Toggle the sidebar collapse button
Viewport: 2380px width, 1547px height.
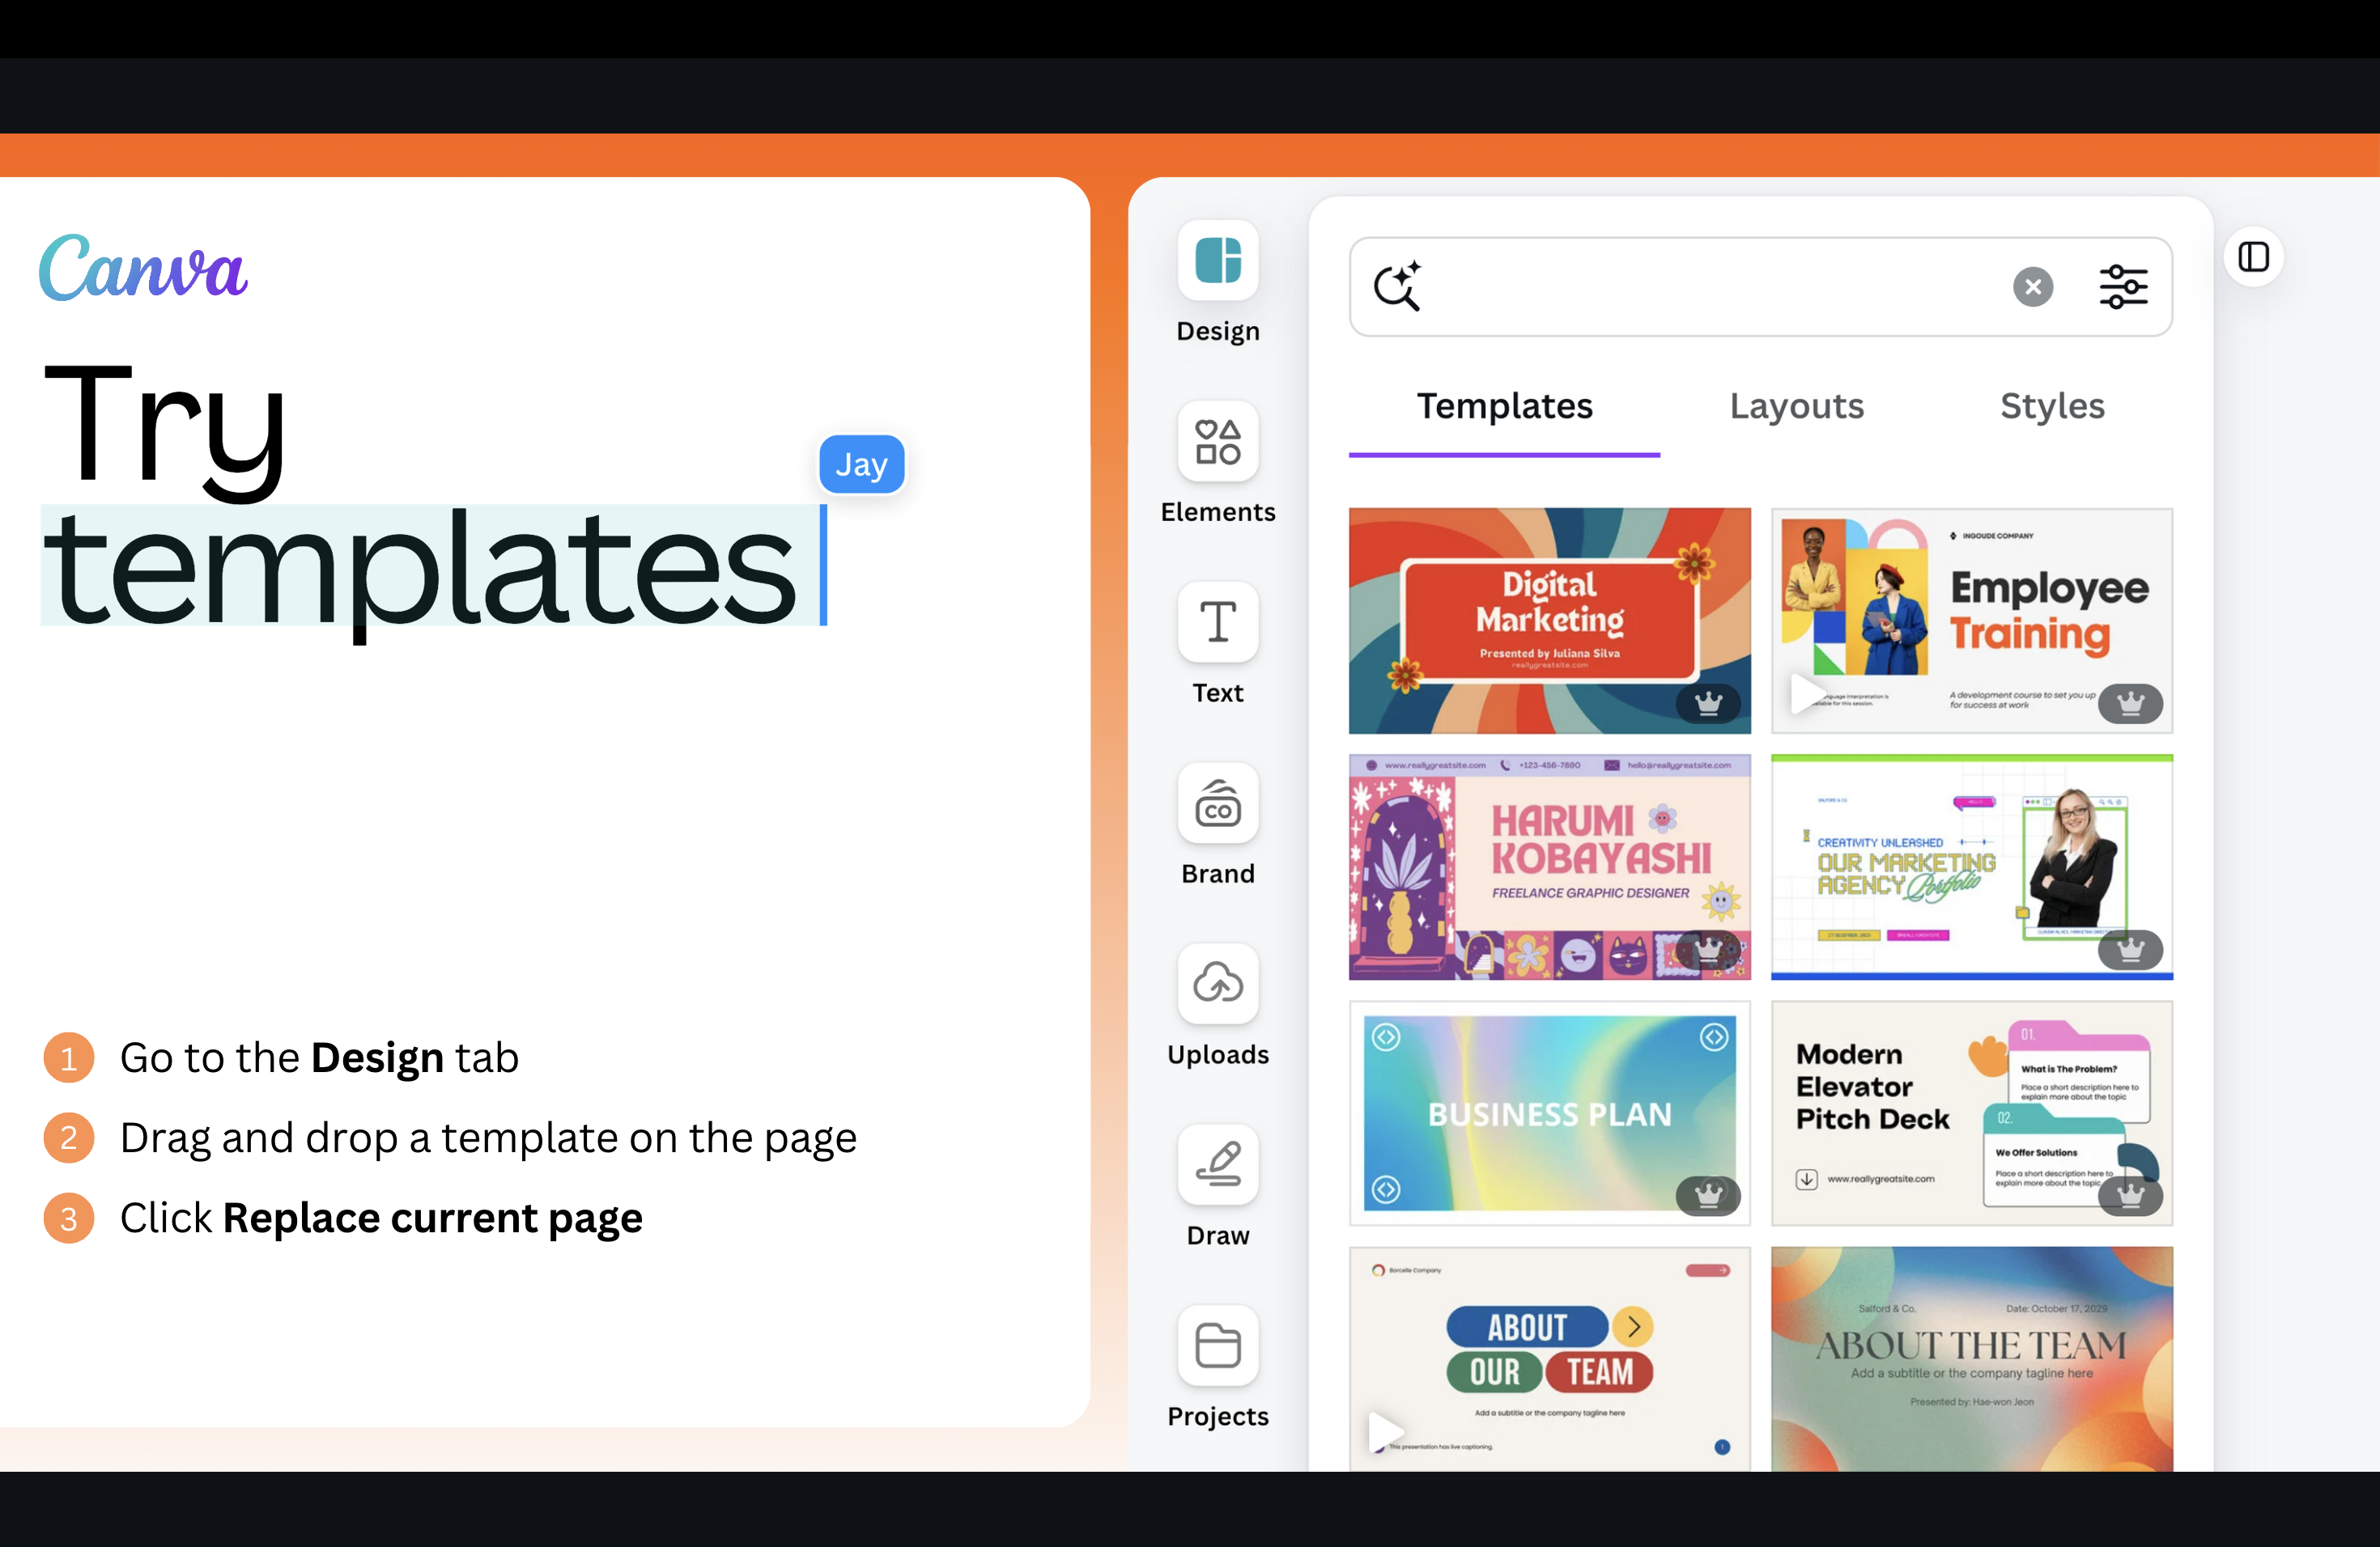(x=2255, y=256)
